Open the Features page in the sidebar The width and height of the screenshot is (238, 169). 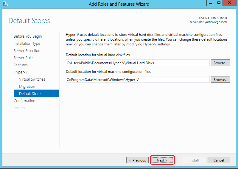tap(21, 65)
